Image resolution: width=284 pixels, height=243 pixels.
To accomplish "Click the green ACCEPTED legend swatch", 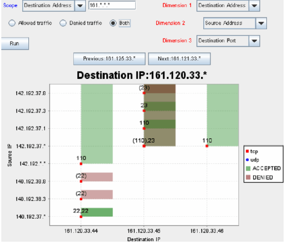I will coord(247,168).
